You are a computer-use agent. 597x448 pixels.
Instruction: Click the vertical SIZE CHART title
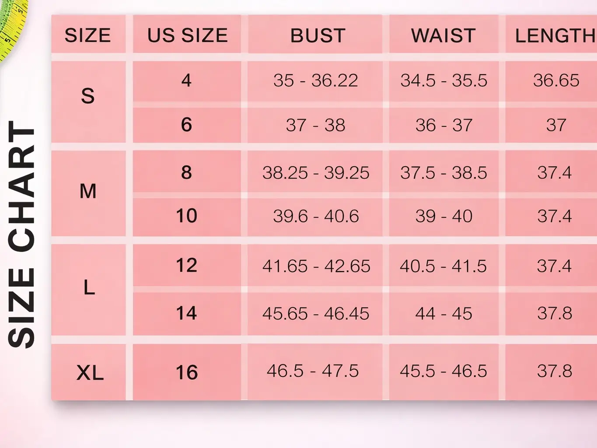(22, 234)
